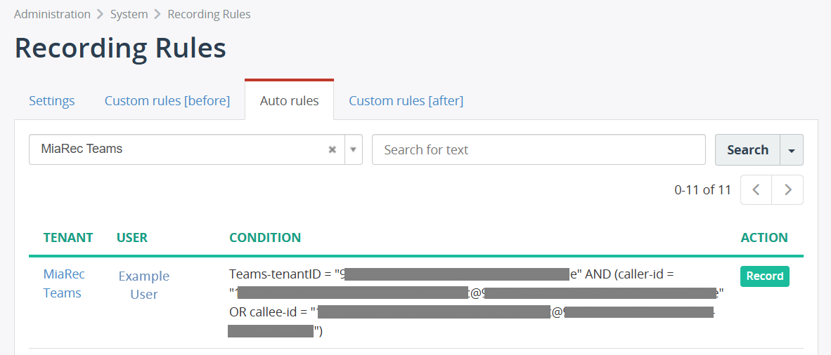The image size is (831, 355).
Task: Navigate to Administration breadcrumb
Action: click(52, 14)
